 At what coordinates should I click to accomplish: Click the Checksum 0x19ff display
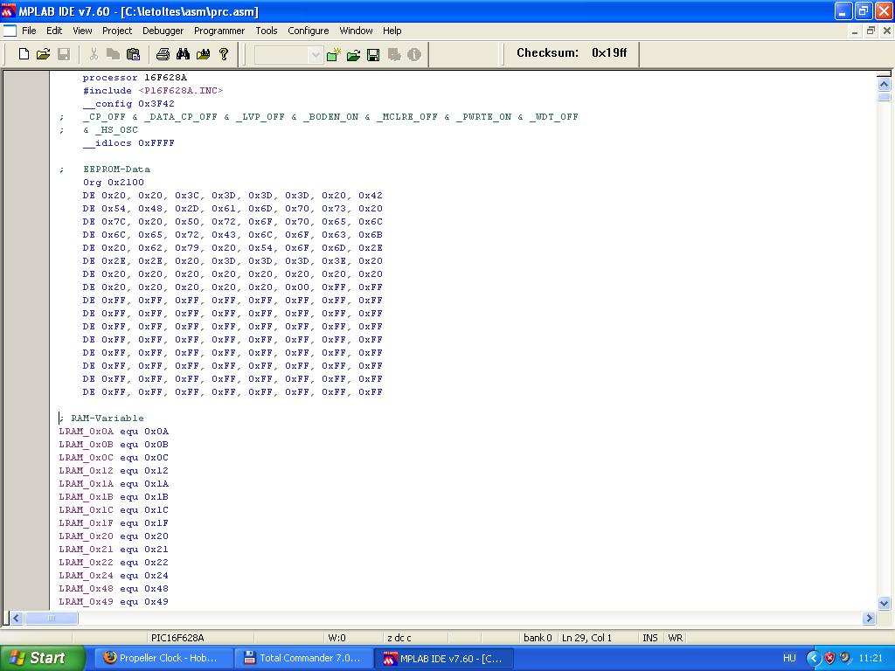572,53
